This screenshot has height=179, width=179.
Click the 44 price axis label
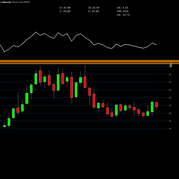pos(170,90)
